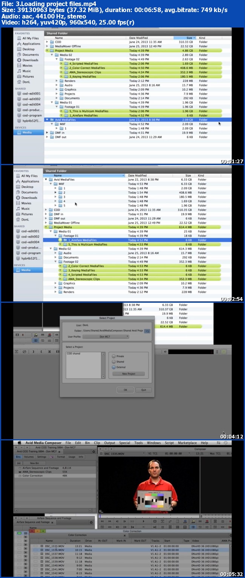
Task: Open Pictures in the 00:01:27 Finder sidebar
Action: (x=25, y=77)
